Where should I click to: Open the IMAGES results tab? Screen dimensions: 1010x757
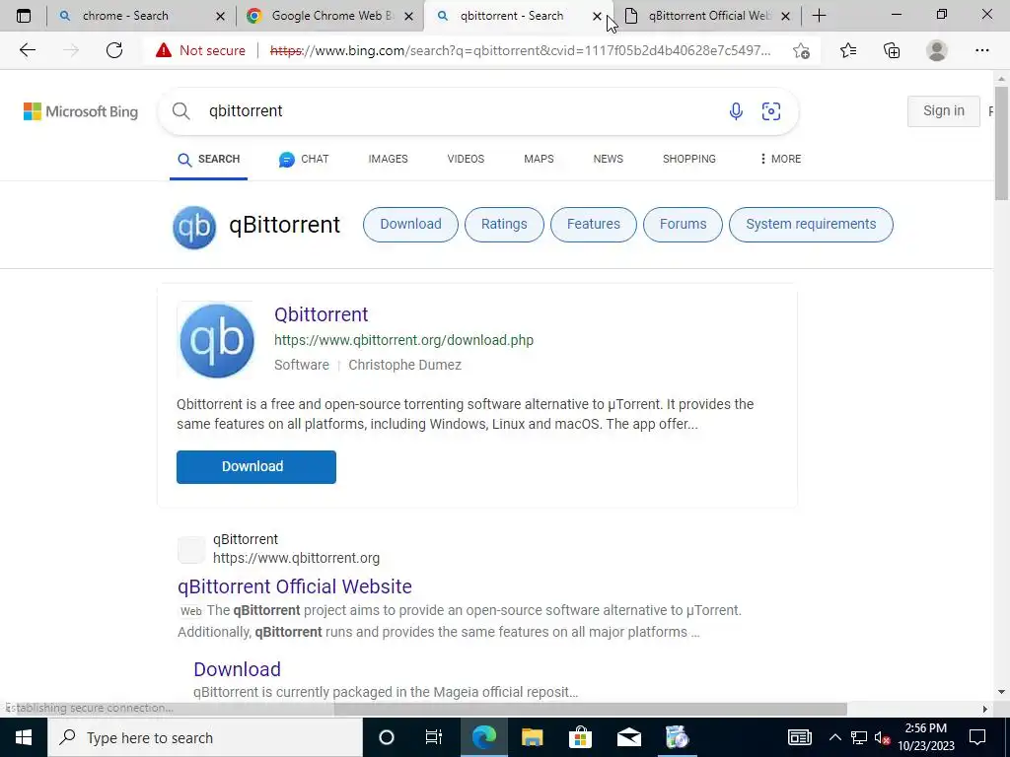388,159
